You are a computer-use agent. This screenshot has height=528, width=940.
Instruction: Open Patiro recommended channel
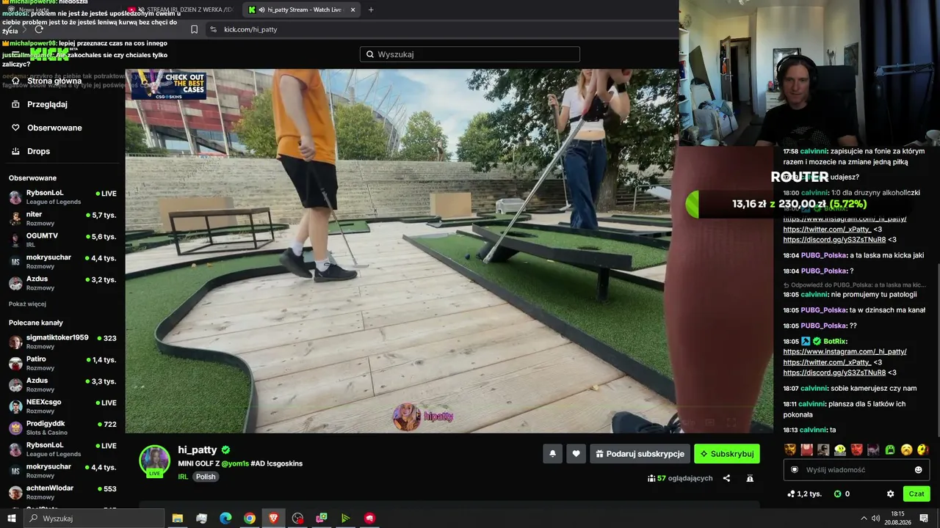tap(62, 364)
